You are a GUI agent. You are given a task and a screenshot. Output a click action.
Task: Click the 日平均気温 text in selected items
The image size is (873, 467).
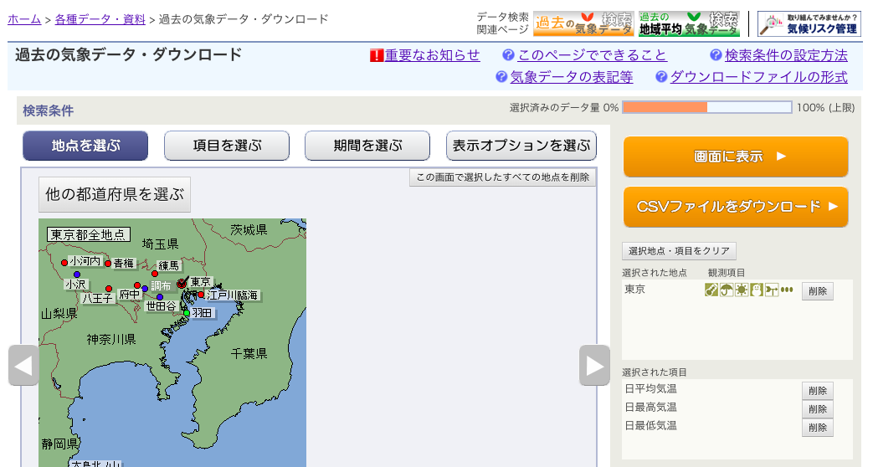click(x=650, y=388)
